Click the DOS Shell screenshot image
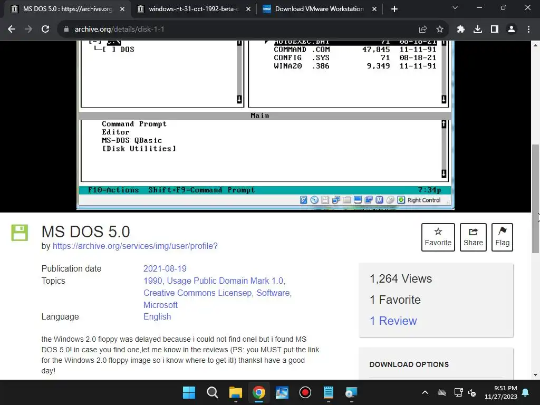The image size is (540, 405). 266,124
